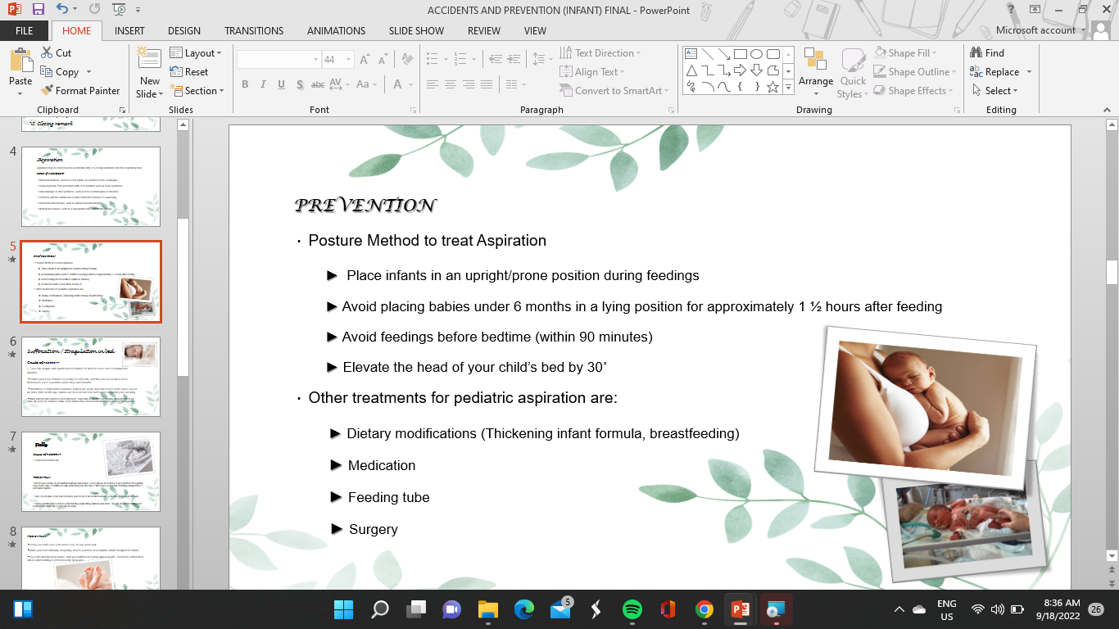Viewport: 1119px width, 629px height.
Task: Click the Text Direction button
Action: coord(599,53)
